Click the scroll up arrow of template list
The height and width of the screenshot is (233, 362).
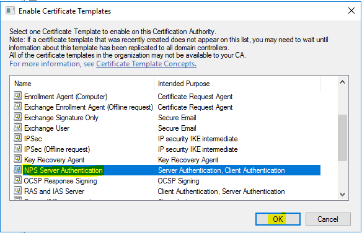pos(343,82)
